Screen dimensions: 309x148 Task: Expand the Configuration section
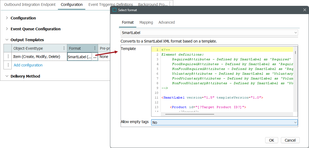point(7,18)
